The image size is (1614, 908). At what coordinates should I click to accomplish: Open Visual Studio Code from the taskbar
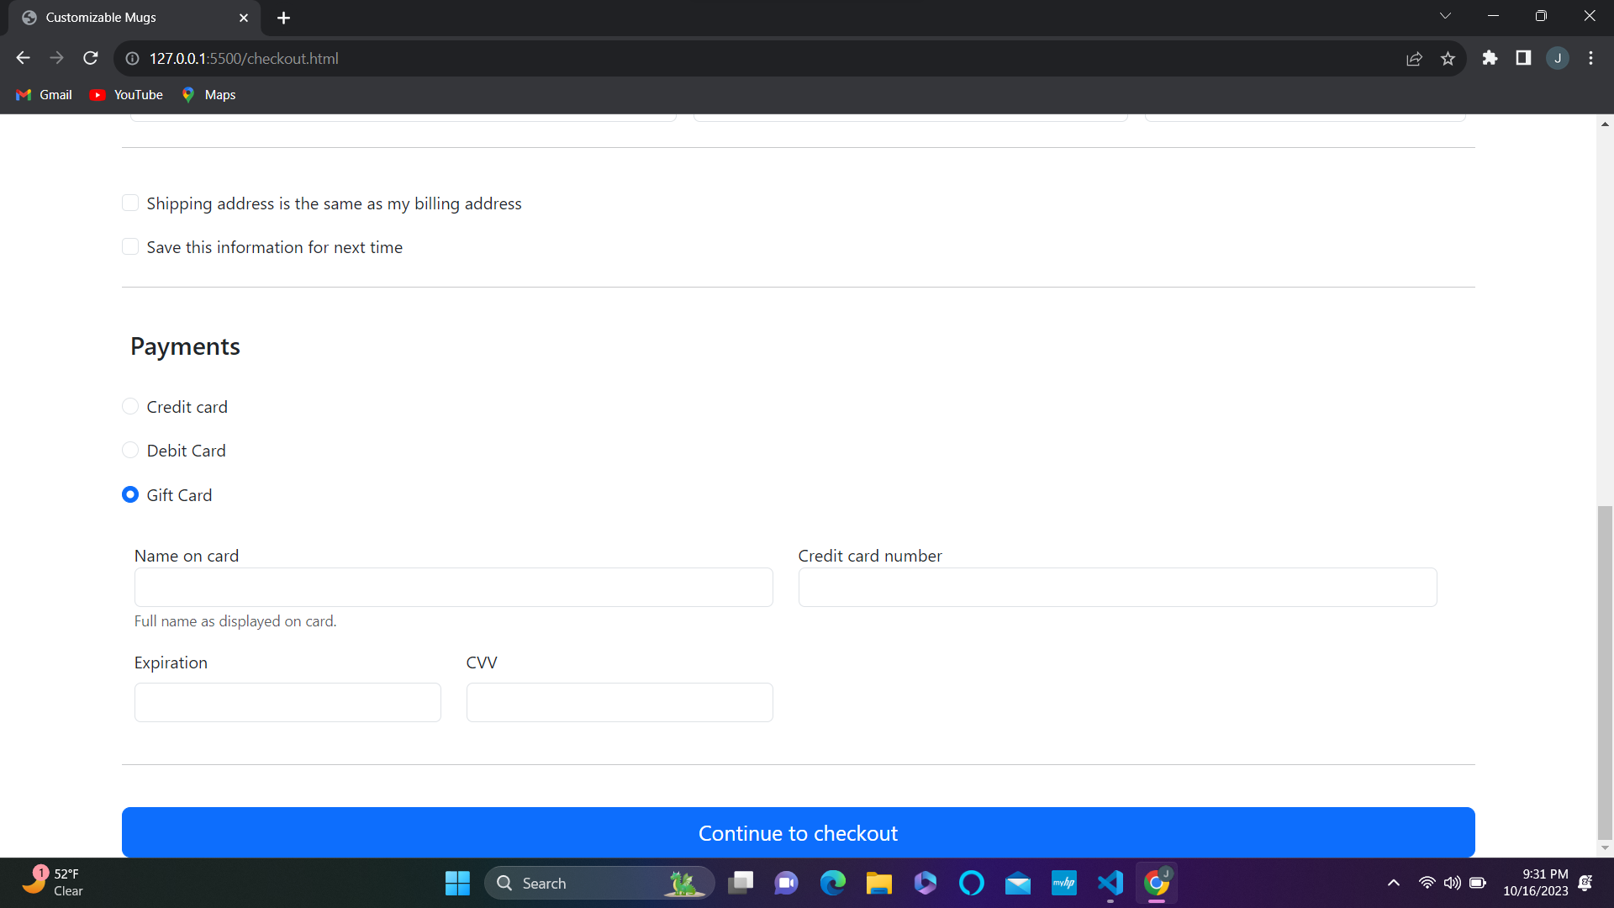point(1110,883)
